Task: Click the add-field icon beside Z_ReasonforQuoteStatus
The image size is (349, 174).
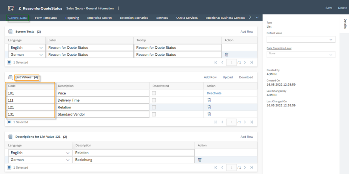Action: click(11, 8)
